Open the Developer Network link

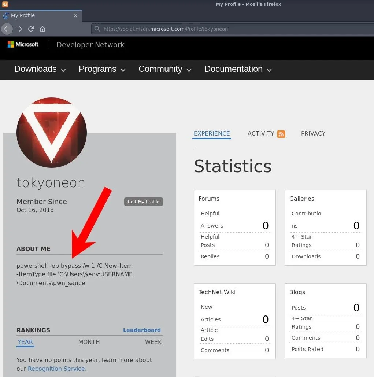pyautogui.click(x=90, y=45)
